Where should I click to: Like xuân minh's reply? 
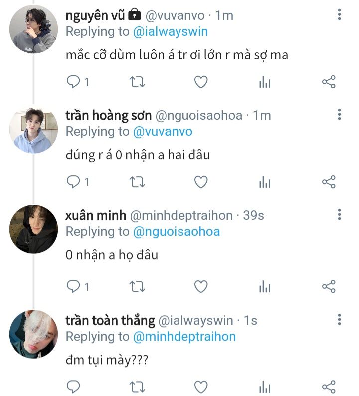(x=200, y=286)
